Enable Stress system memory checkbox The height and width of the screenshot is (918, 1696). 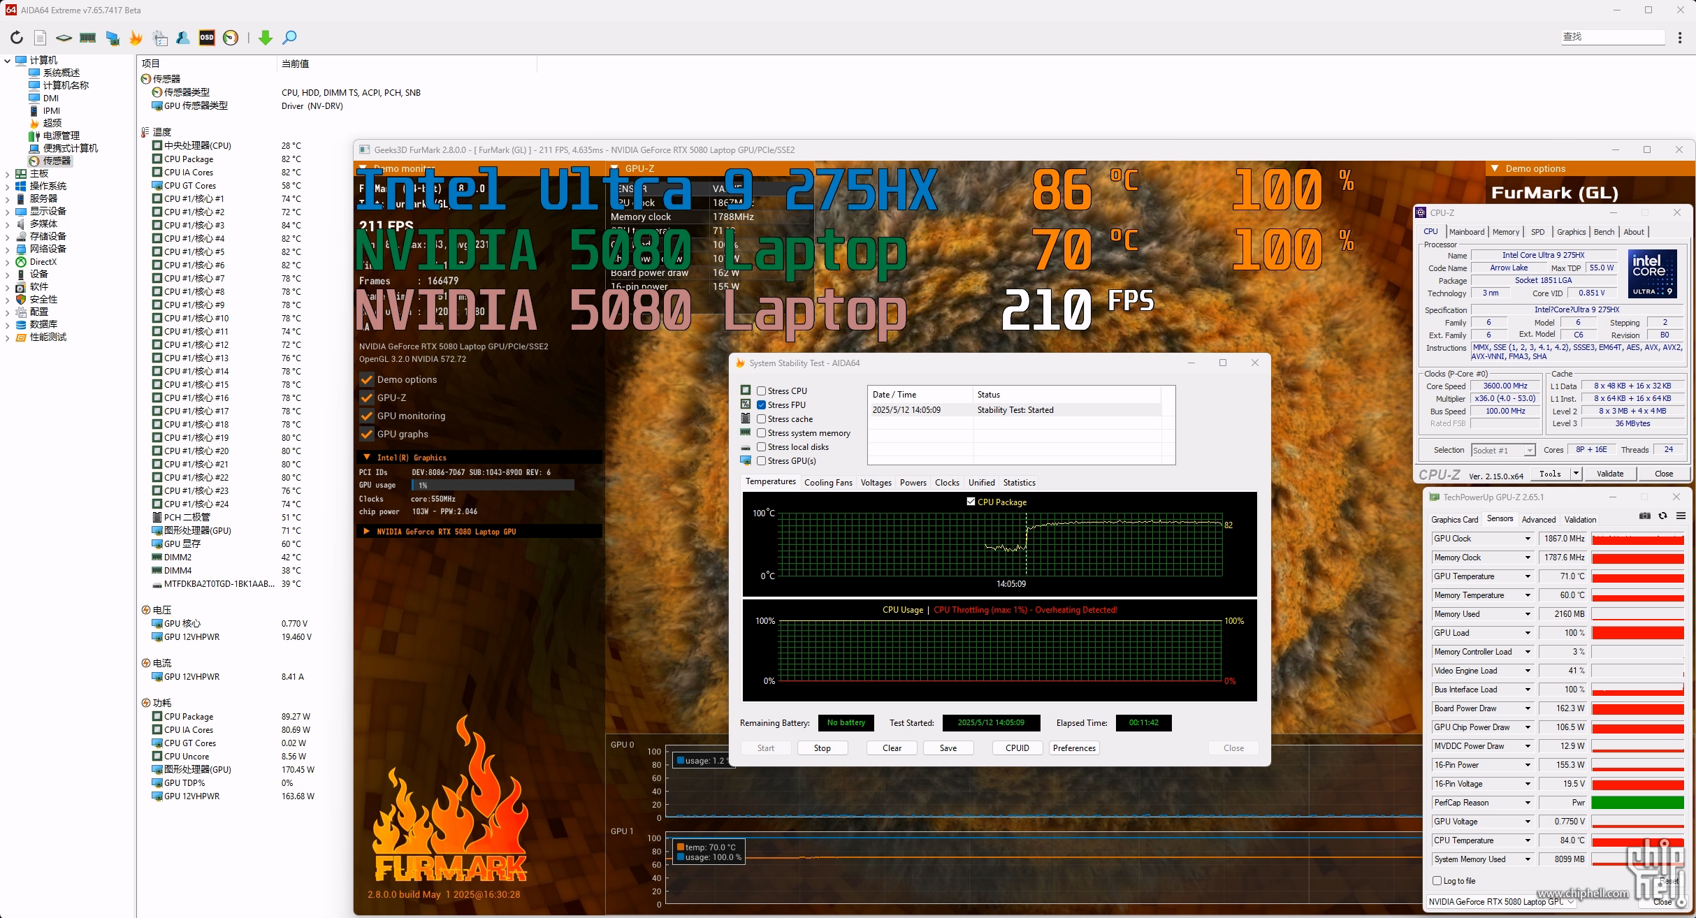point(762,433)
